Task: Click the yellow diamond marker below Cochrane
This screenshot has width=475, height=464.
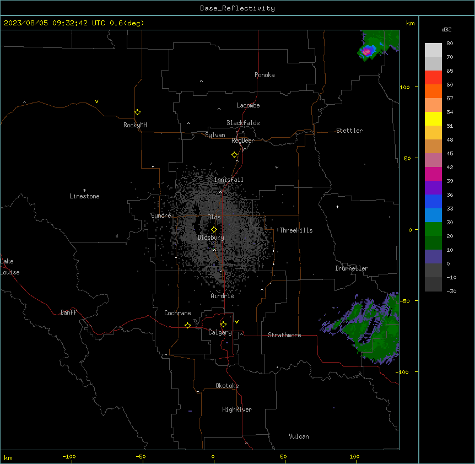Action: 187,325
